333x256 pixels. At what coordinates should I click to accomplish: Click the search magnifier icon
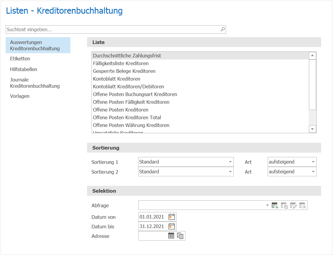tap(222, 29)
